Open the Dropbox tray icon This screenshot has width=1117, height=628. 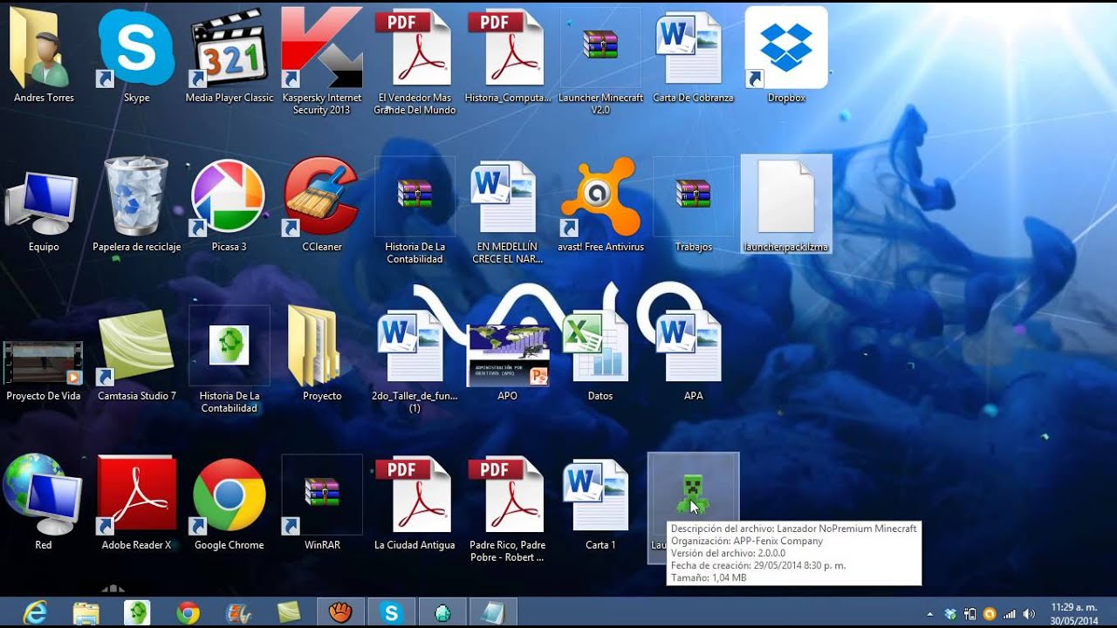(950, 614)
